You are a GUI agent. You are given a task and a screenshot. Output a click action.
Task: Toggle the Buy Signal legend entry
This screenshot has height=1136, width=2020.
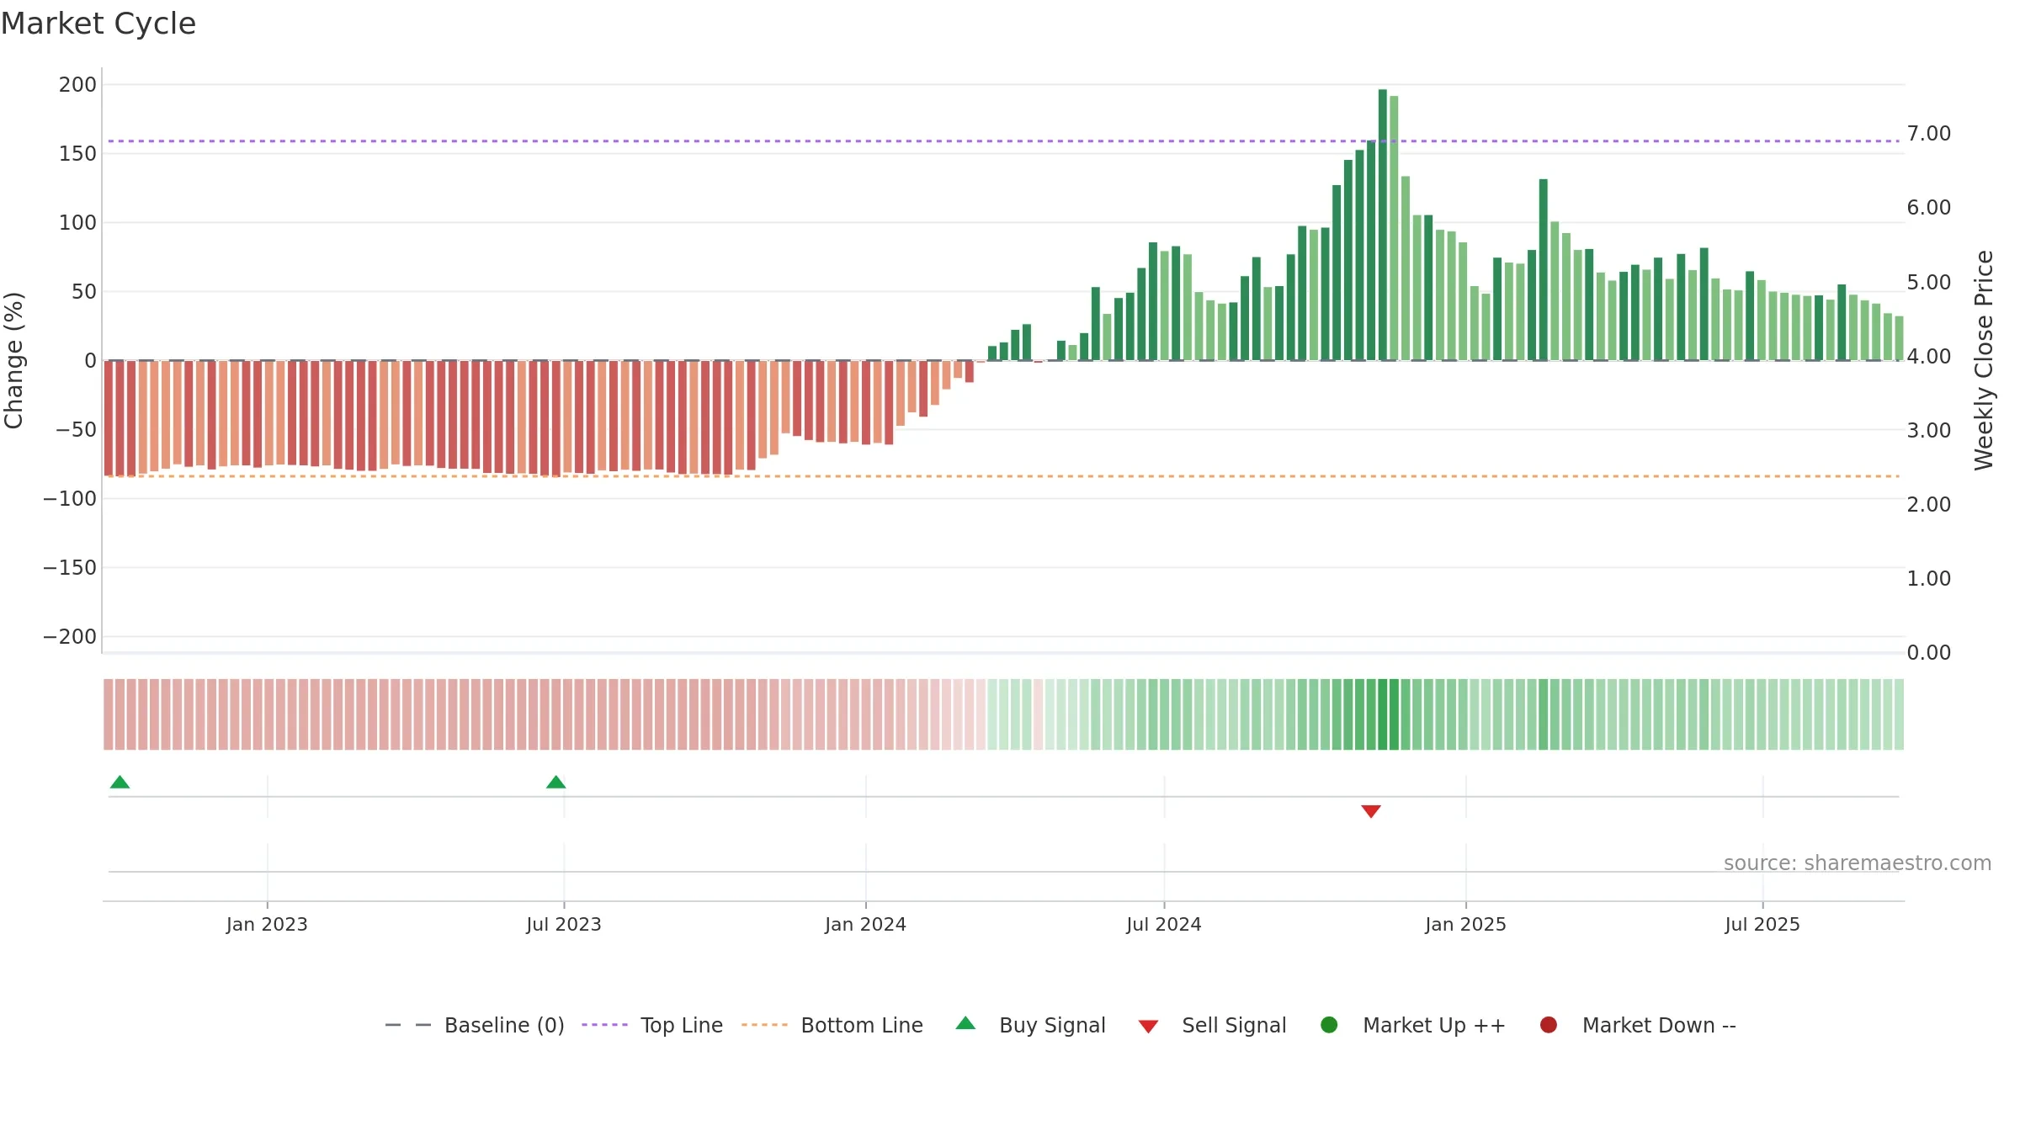[x=1030, y=1025]
